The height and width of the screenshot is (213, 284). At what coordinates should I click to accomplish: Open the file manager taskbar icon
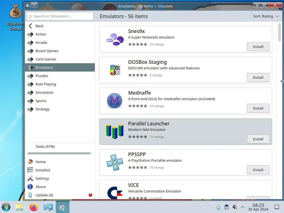19,207
